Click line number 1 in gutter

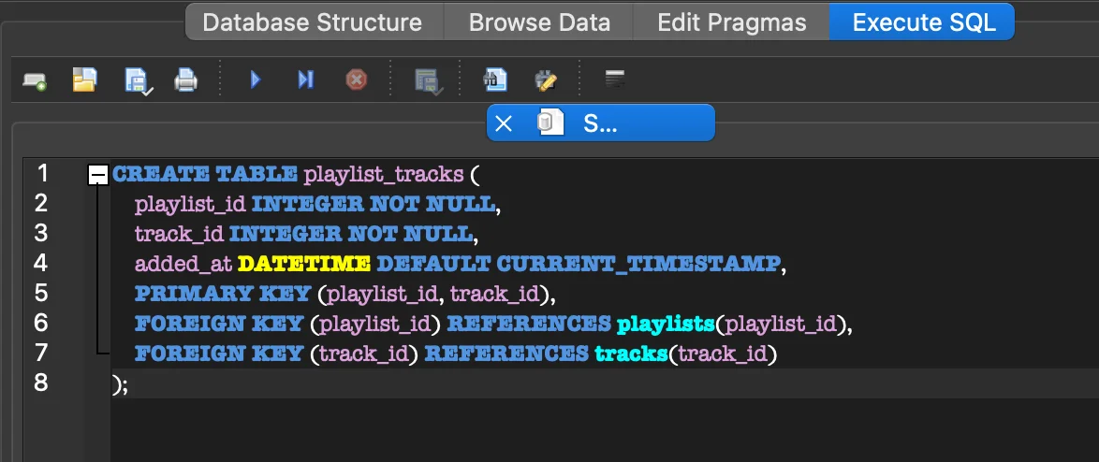(x=41, y=174)
